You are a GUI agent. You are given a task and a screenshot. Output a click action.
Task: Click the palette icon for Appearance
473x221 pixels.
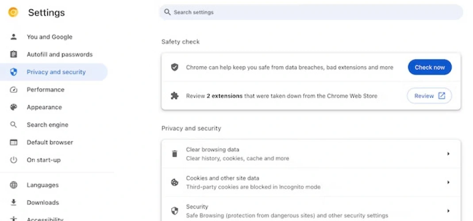click(14, 107)
